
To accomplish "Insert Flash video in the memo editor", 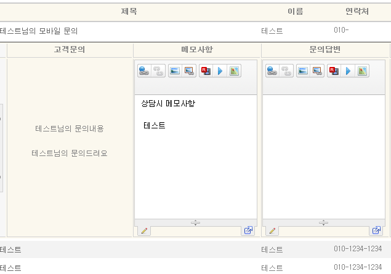I will [x=206, y=71].
